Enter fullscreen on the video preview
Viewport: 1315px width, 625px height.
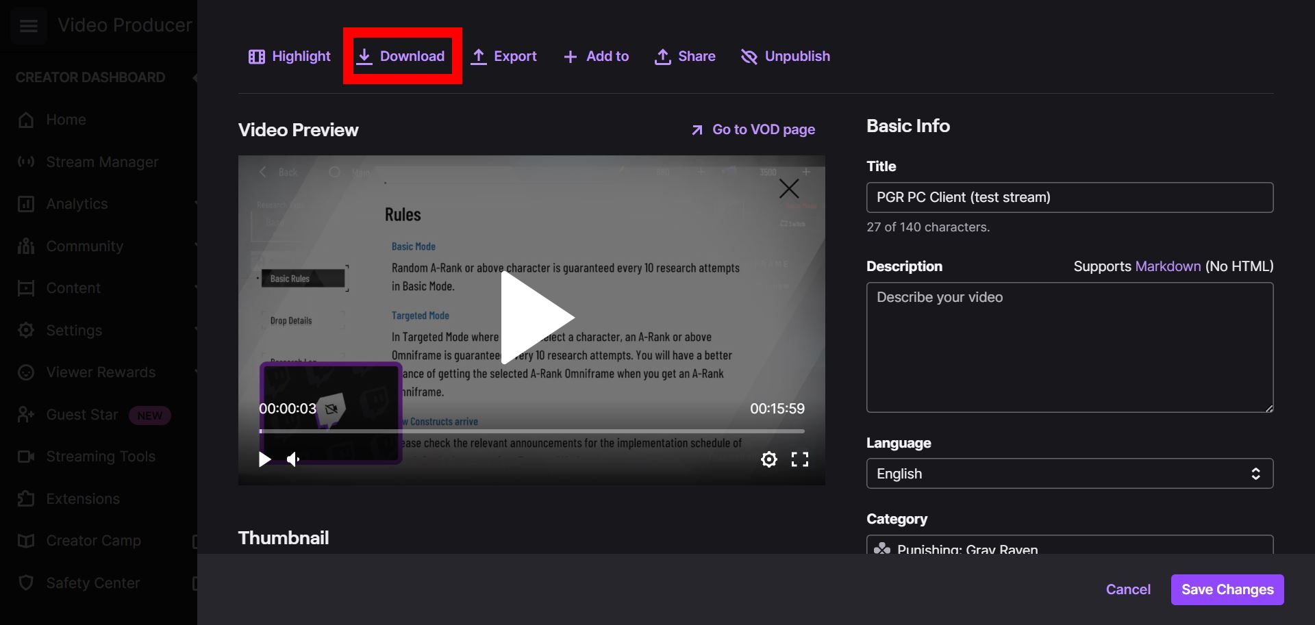(x=800, y=459)
